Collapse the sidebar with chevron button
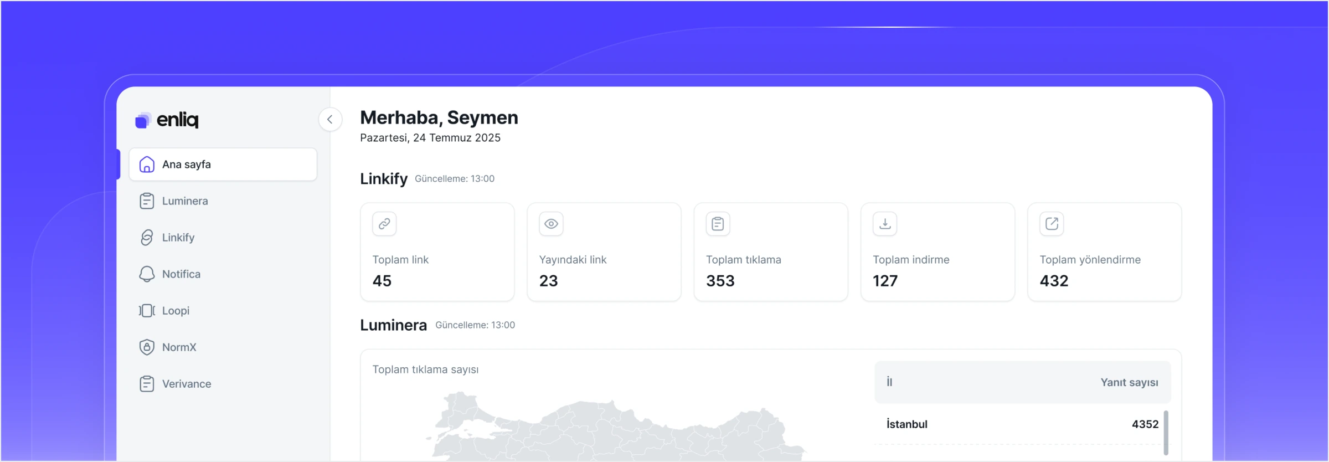Screen dimensions: 1329x462 (330, 119)
